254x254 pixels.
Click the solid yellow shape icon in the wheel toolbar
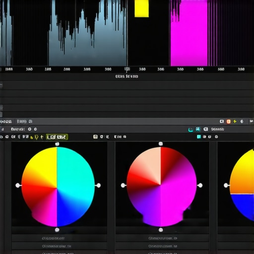pos(32,137)
